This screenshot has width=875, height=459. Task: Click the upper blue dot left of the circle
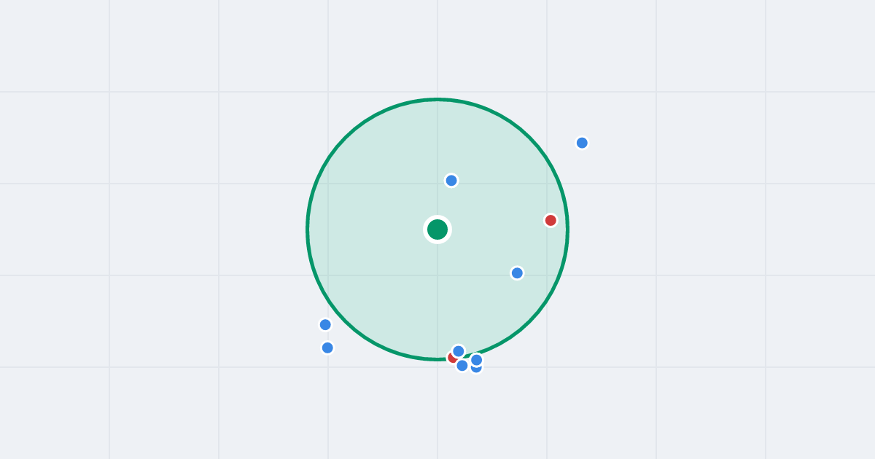[x=325, y=325]
